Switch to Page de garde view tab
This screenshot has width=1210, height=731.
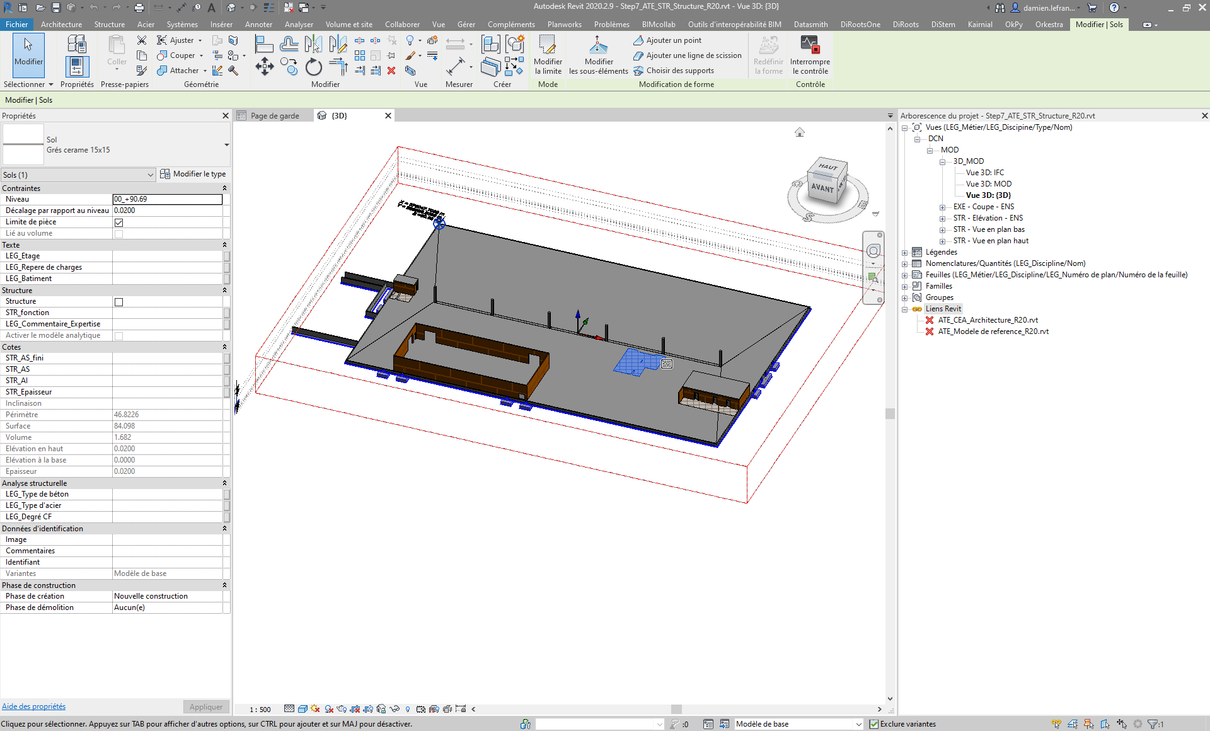pyautogui.click(x=275, y=116)
